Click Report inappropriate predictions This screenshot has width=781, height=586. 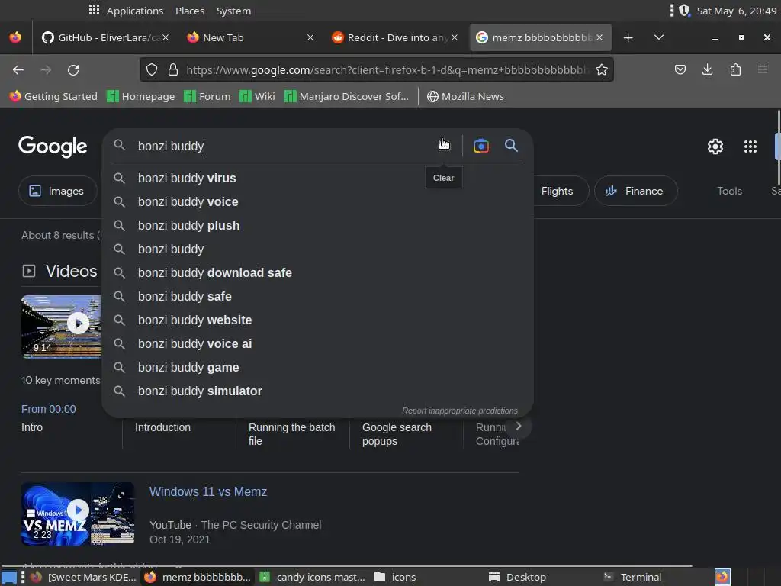[460, 411]
